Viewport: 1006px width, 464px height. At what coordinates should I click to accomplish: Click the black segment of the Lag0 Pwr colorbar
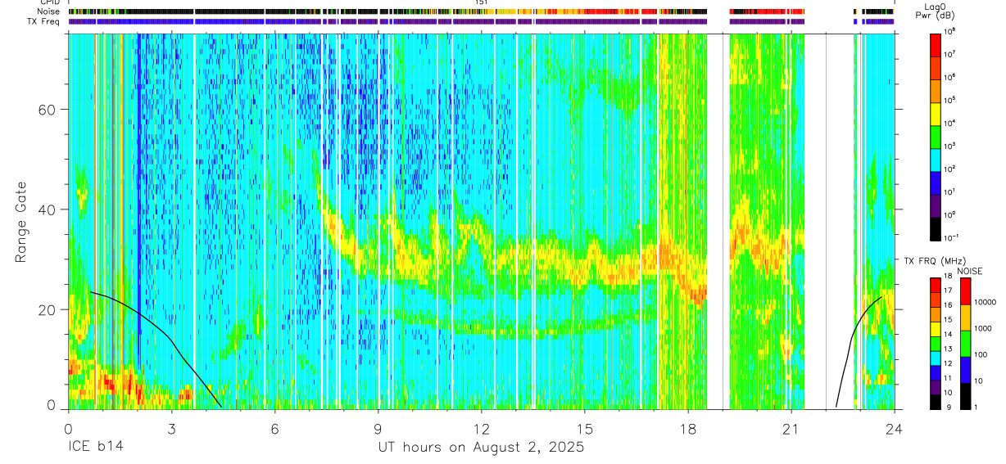pyautogui.click(x=936, y=230)
